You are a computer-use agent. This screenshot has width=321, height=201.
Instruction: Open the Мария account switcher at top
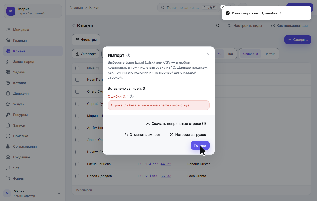[33, 11]
